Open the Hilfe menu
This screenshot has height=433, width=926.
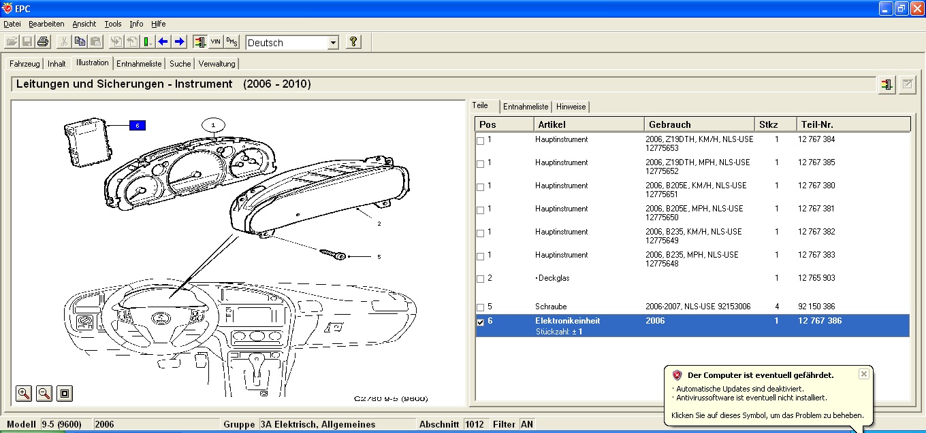tap(159, 24)
